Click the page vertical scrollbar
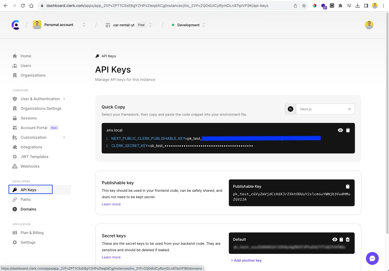389x271 pixels. point(387,123)
